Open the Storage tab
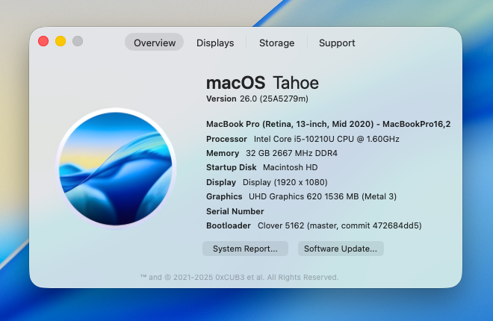This screenshot has height=321, width=493. coord(276,43)
